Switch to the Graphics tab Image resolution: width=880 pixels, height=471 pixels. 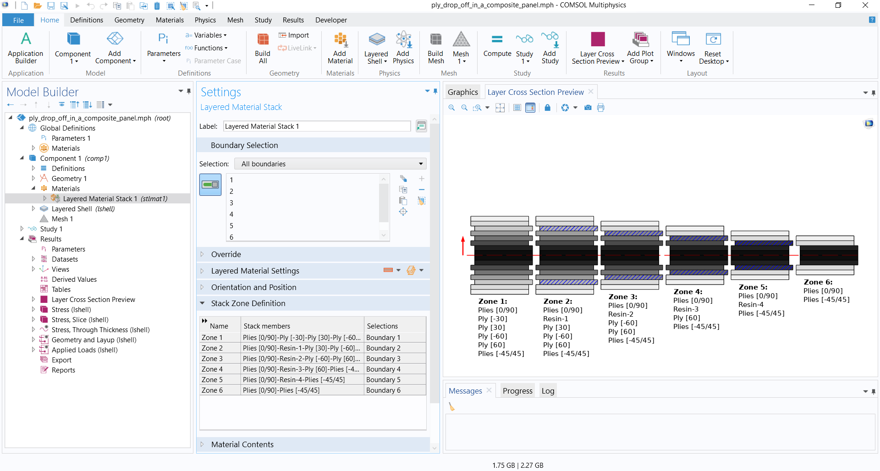(x=462, y=92)
